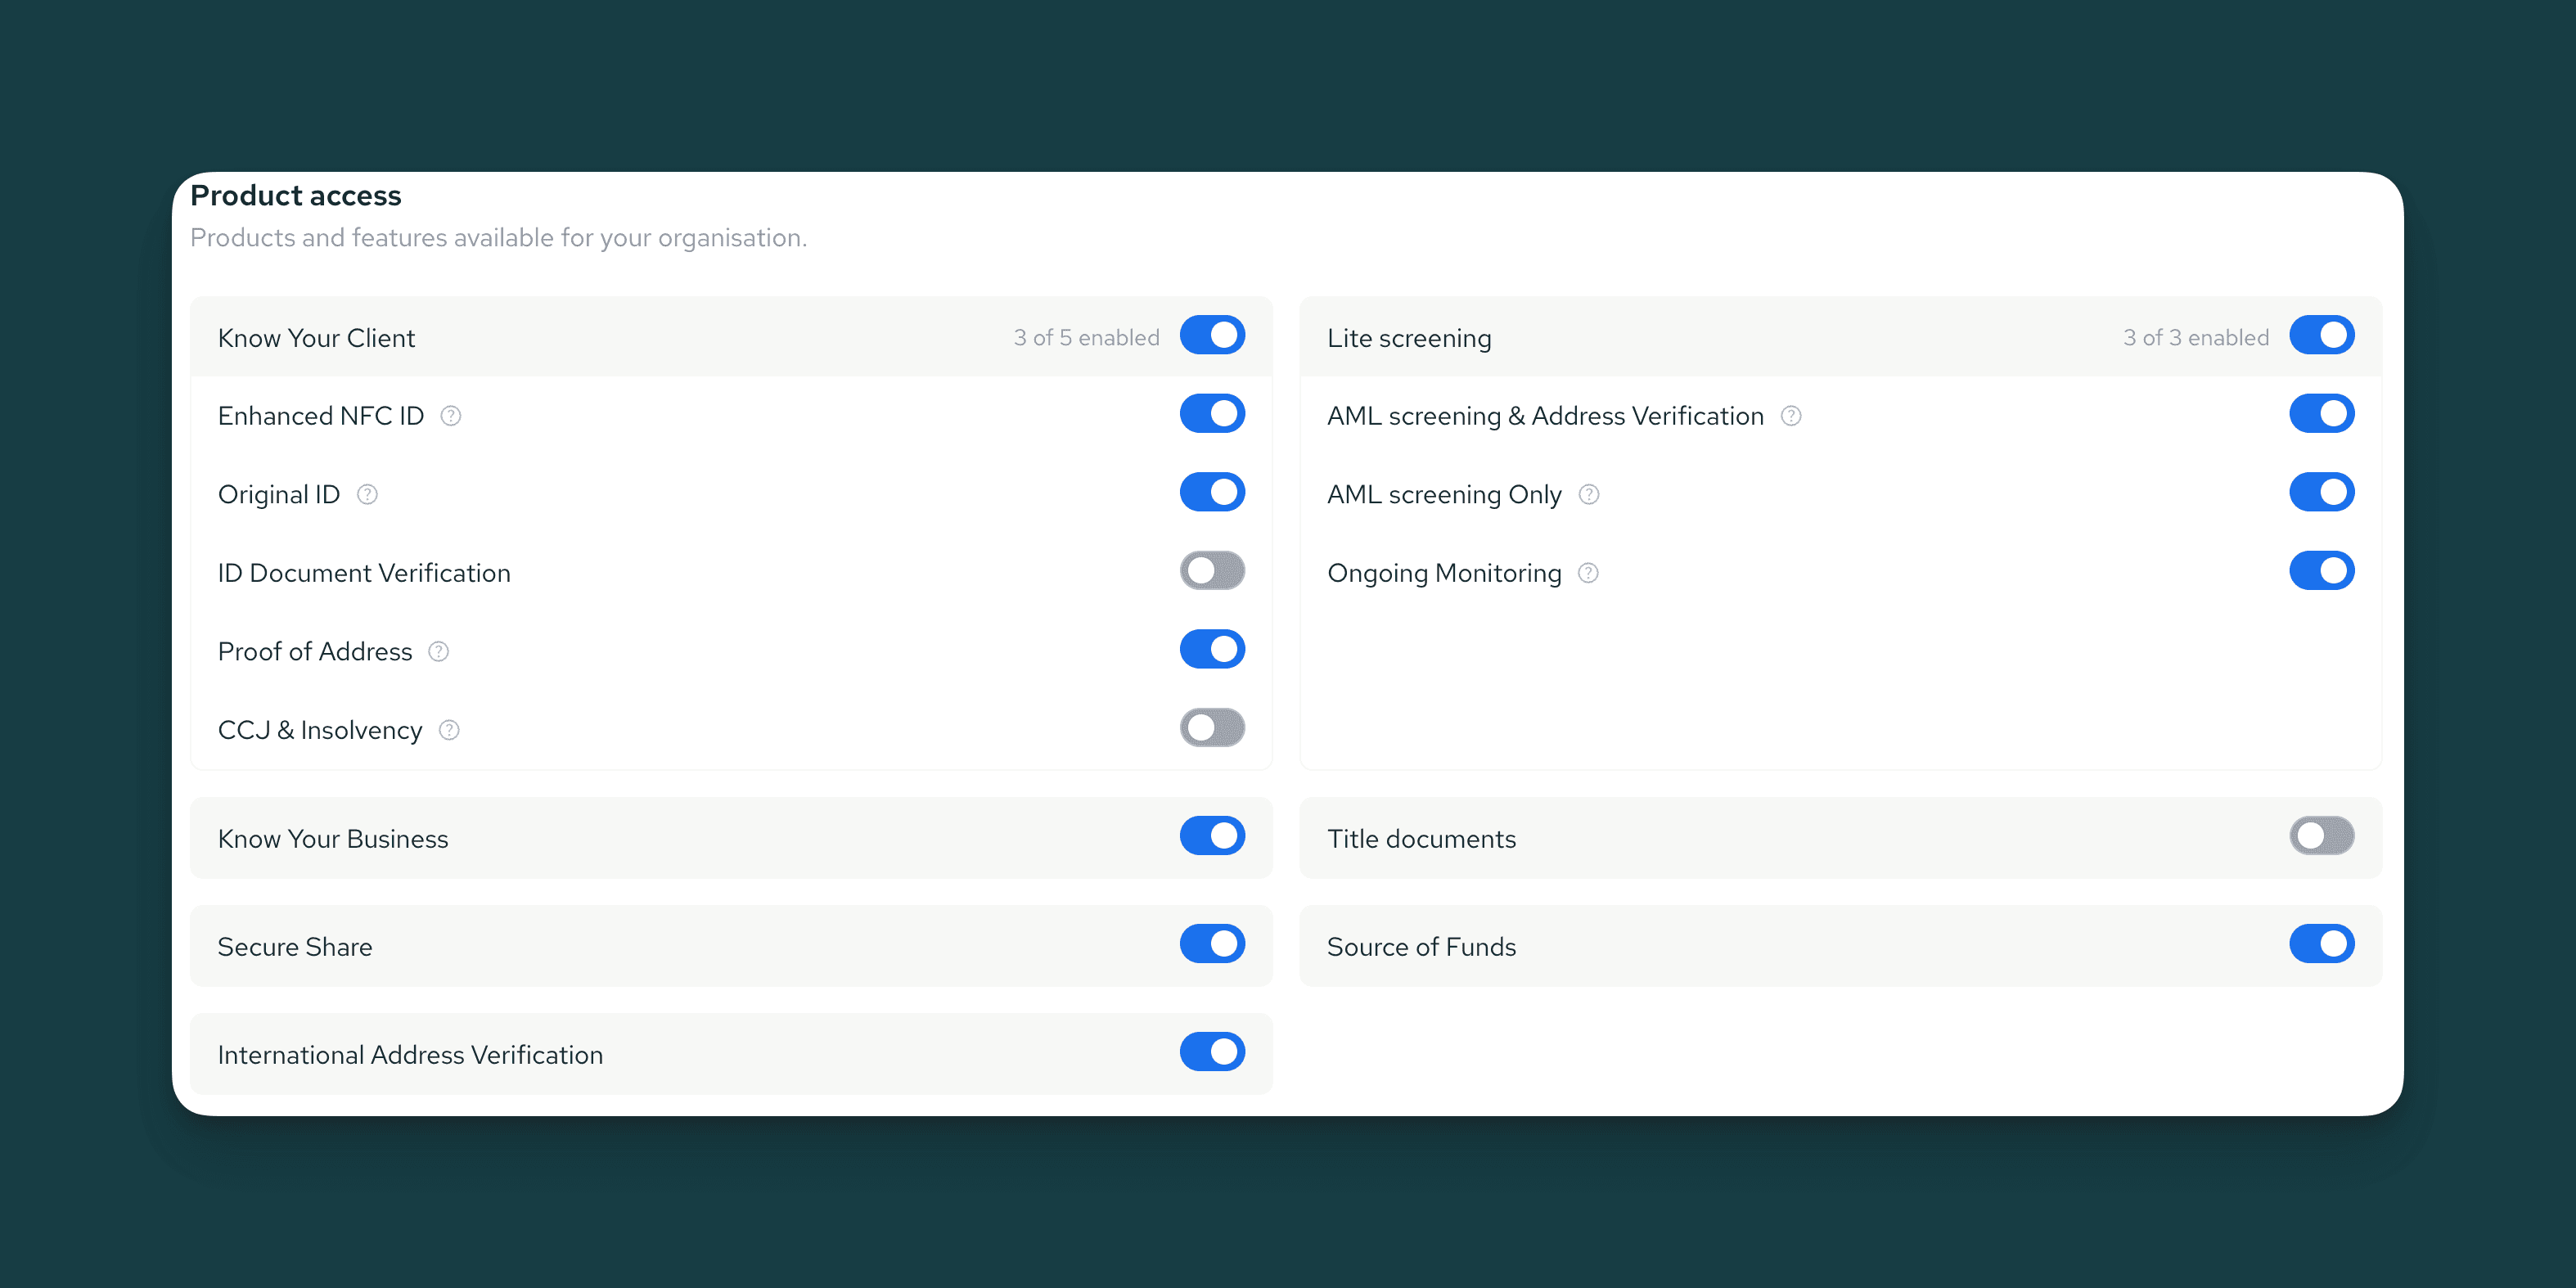Enable ID Document Verification toggle
2576x1288 pixels.
[1212, 571]
